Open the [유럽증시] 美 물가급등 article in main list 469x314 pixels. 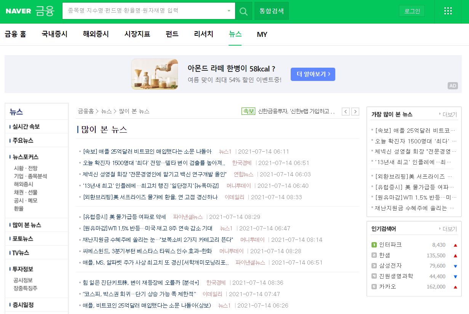125,217
